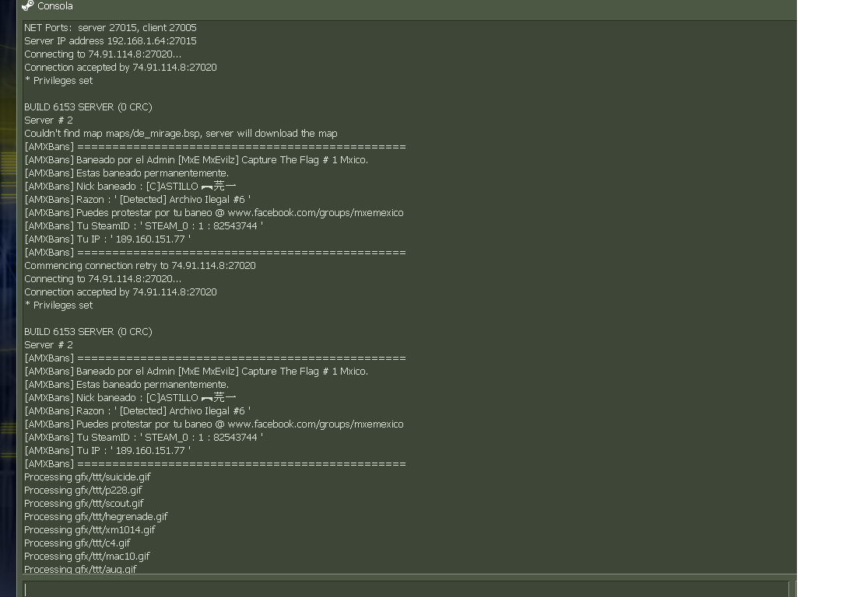846x597 pixels.
Task: Click the Processing gfx/ttt/suicide.gif line
Action: coord(87,477)
